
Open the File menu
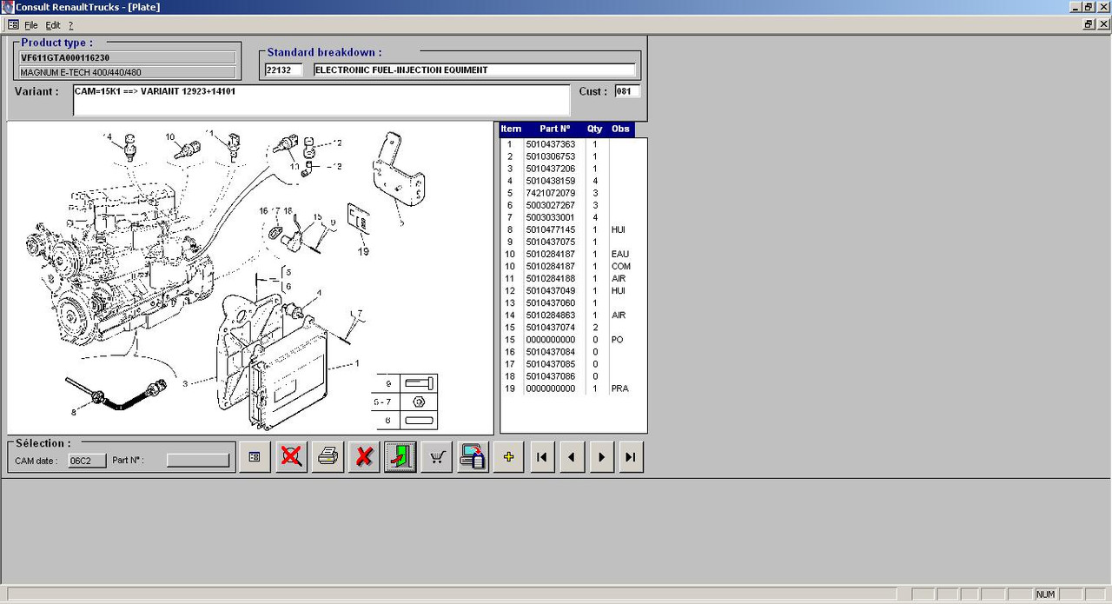pos(31,25)
